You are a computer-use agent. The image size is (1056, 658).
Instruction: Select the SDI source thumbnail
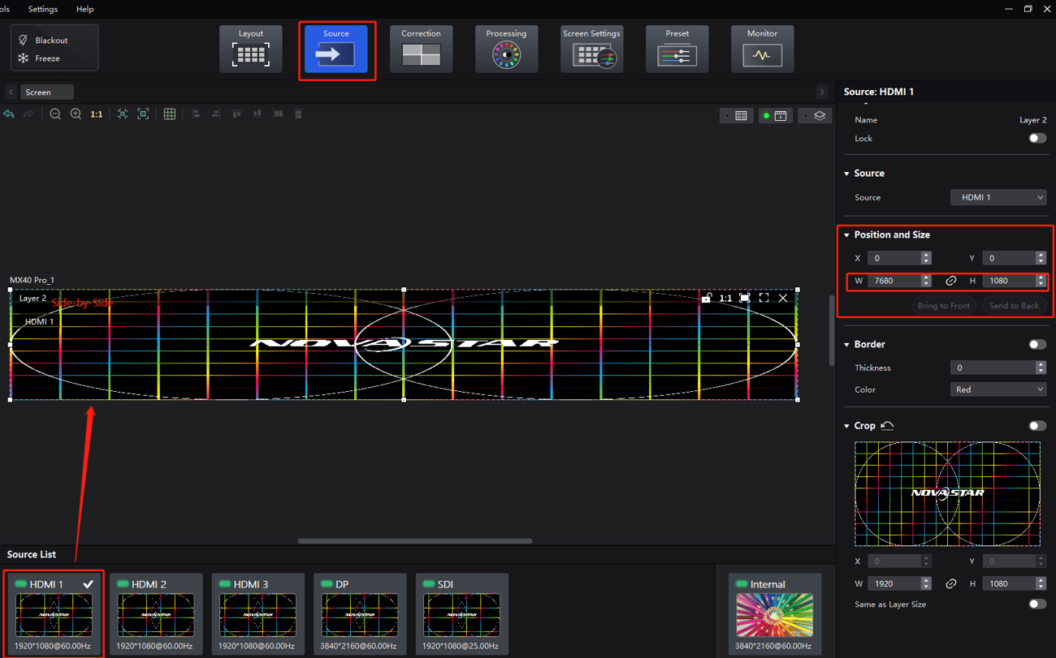(462, 614)
